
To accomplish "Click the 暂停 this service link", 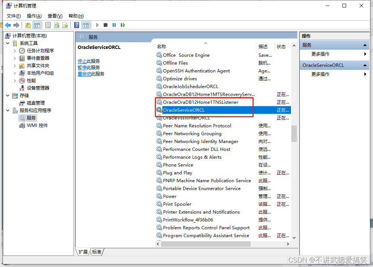I will (82, 68).
